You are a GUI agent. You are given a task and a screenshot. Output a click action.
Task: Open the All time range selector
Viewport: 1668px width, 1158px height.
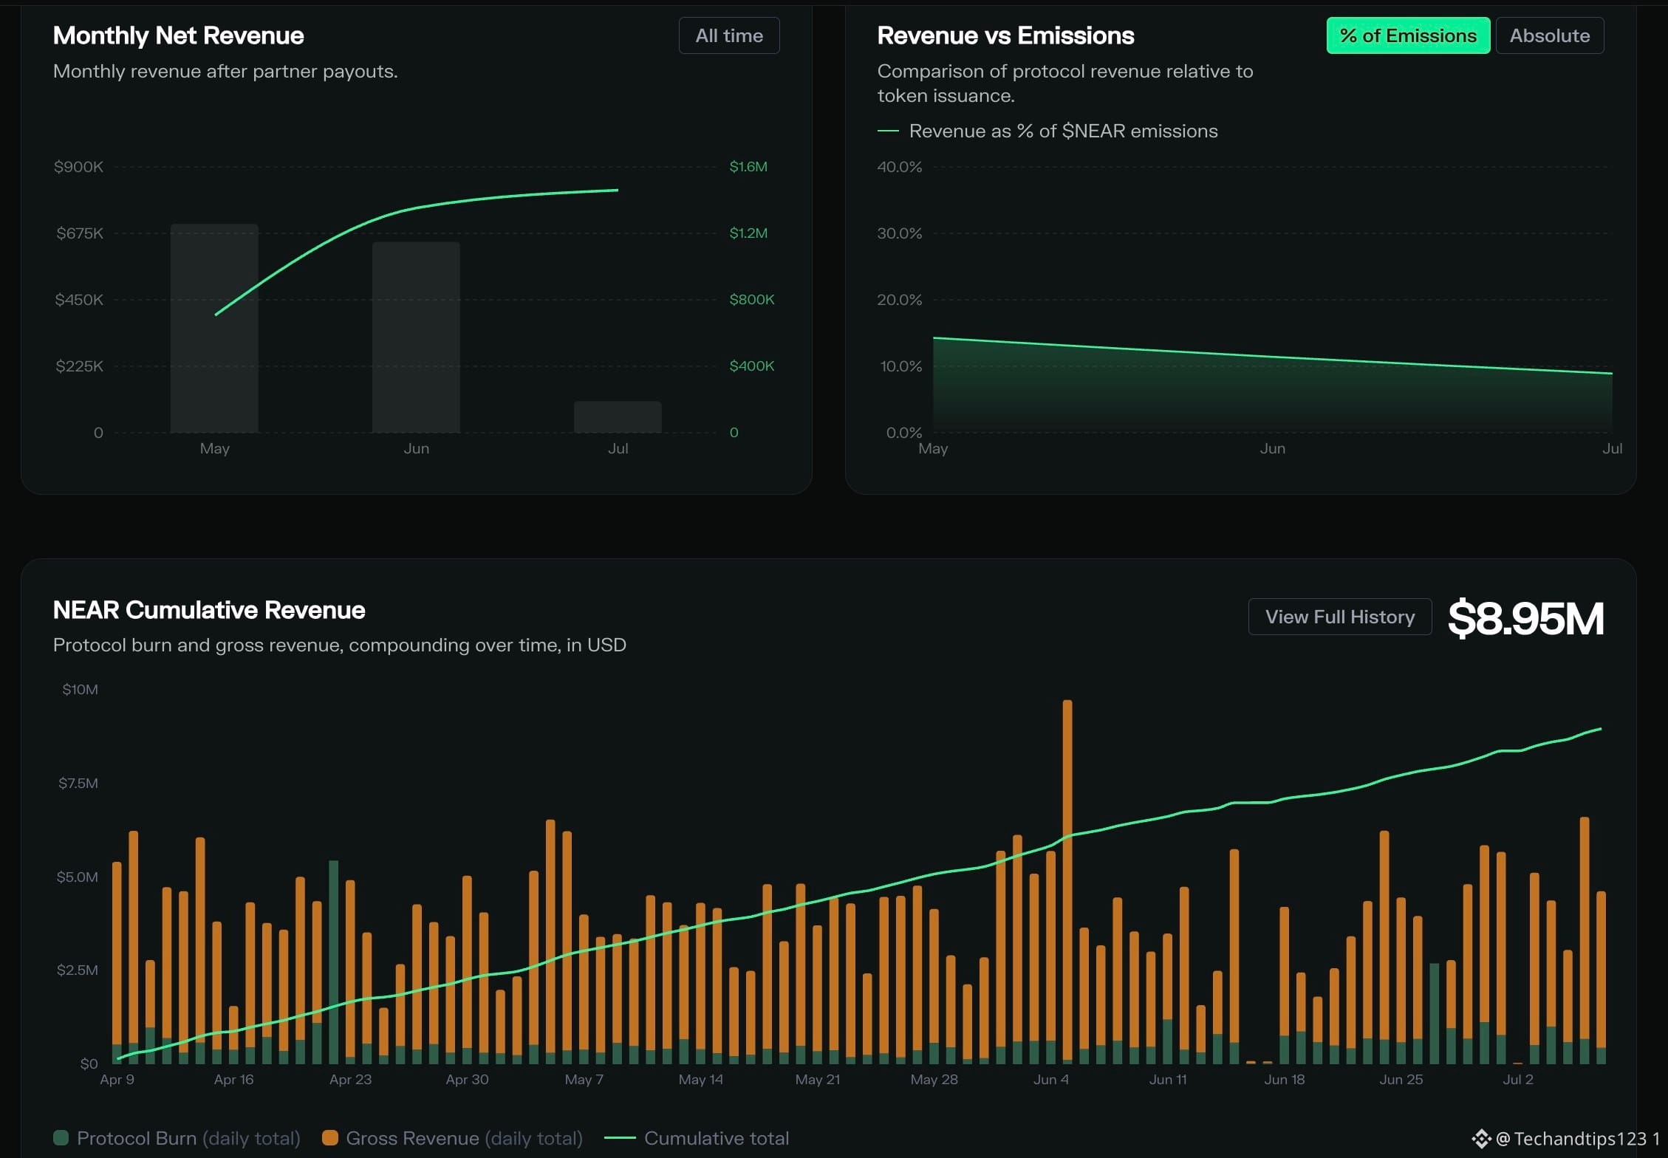click(729, 35)
